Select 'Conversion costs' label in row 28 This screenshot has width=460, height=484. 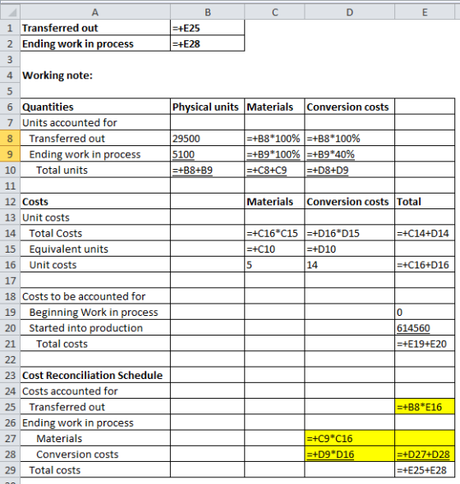point(77,454)
